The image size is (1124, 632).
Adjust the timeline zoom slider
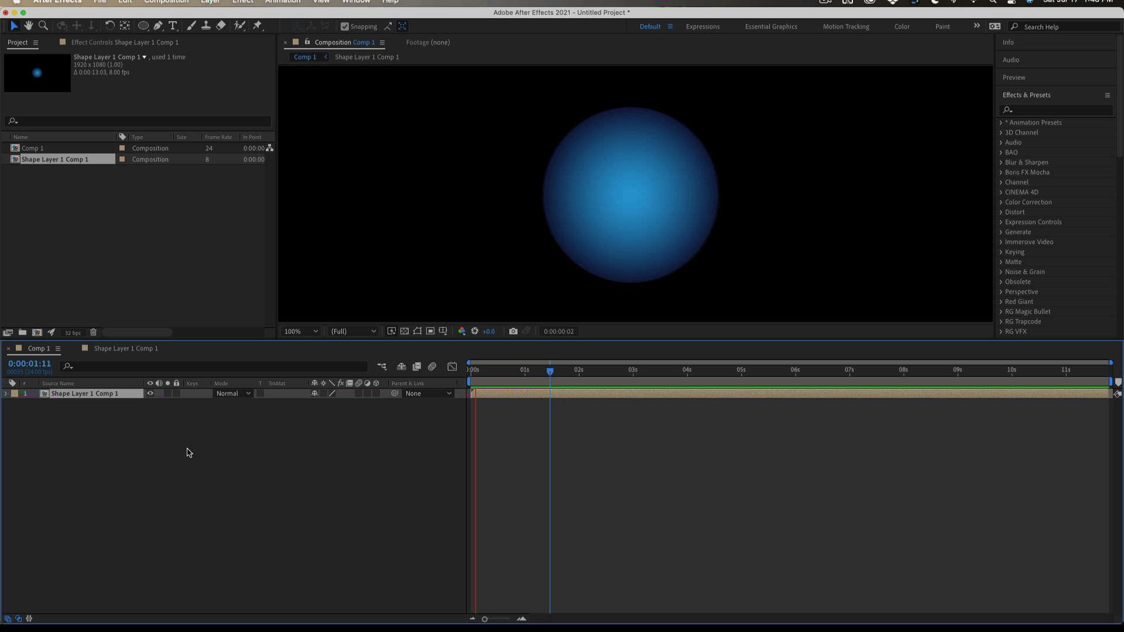pos(485,619)
